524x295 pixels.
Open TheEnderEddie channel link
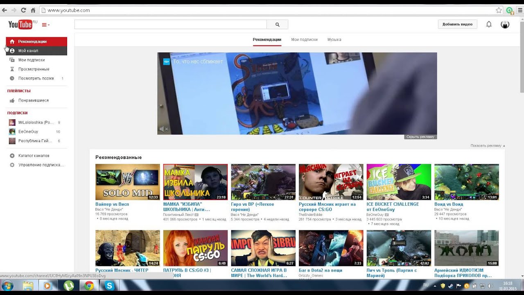point(310,215)
